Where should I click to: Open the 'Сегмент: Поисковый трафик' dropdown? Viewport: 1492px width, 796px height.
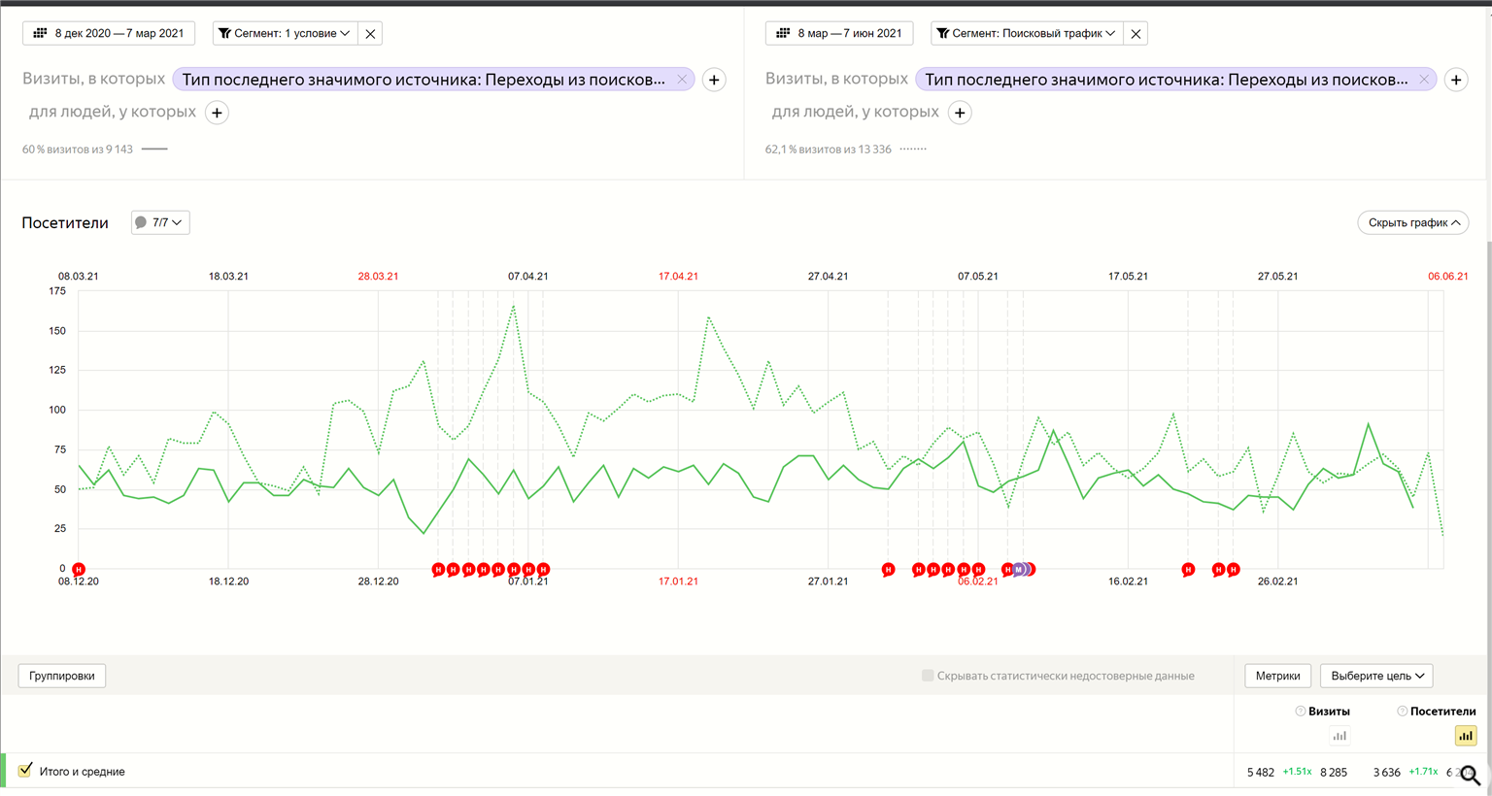pyautogui.click(x=1026, y=33)
